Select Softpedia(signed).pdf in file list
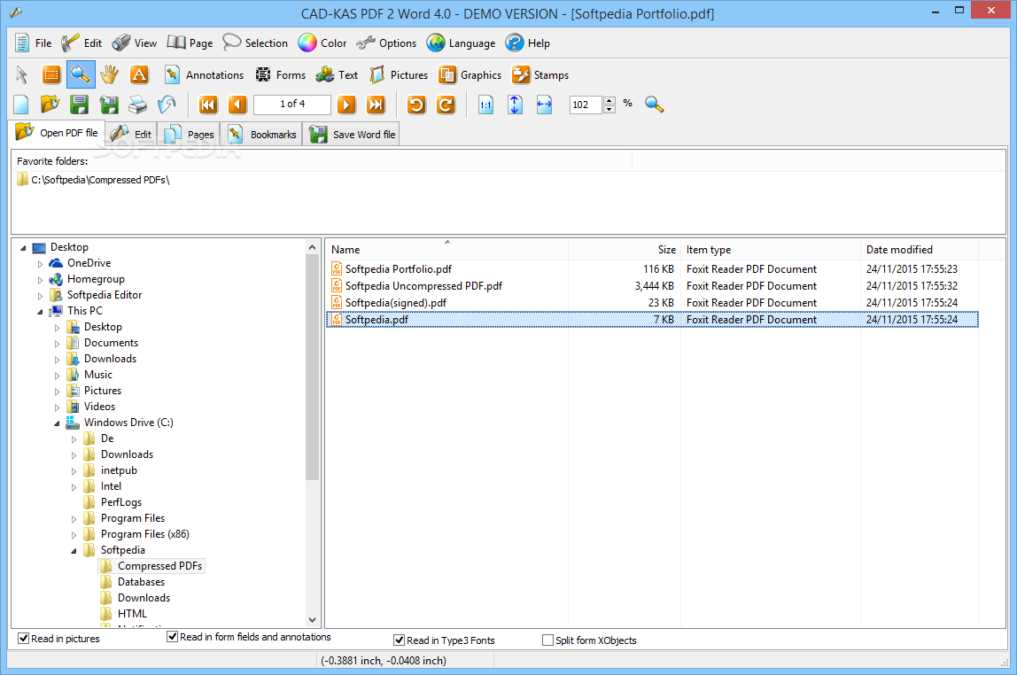 (396, 303)
